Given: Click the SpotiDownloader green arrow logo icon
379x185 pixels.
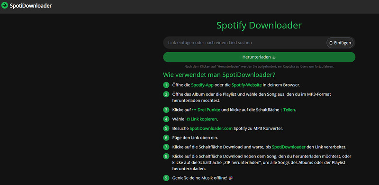Looking at the screenshot, I should pos(5,5).
